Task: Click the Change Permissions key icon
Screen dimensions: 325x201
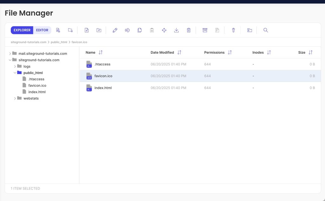Action: 233,30
